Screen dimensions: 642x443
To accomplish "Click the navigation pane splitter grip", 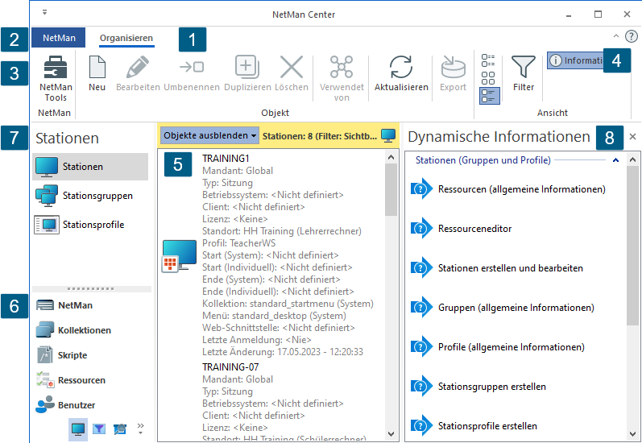I will point(90,288).
